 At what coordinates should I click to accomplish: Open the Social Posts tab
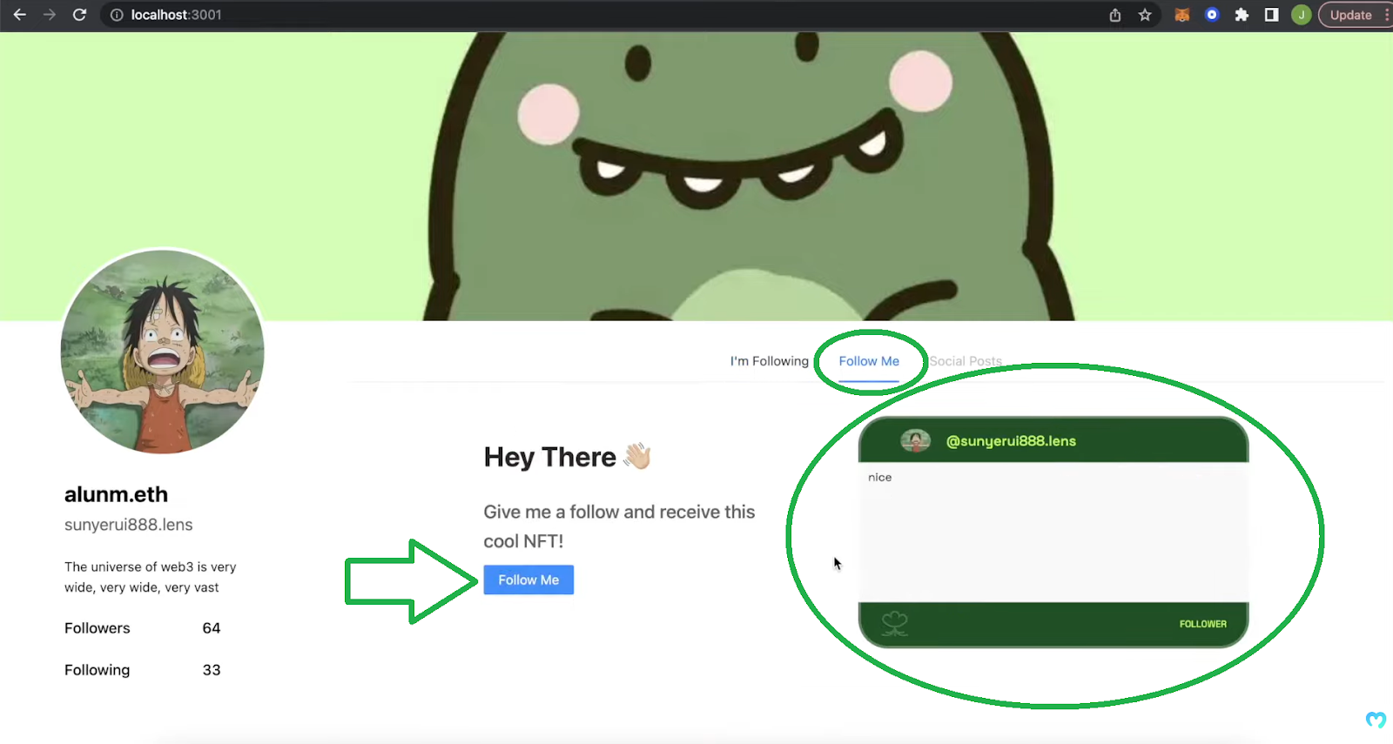(x=966, y=361)
